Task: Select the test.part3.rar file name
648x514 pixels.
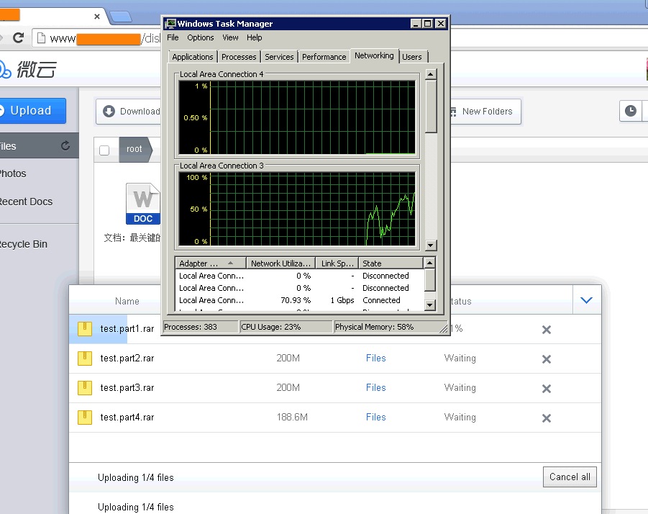Action: pos(127,388)
